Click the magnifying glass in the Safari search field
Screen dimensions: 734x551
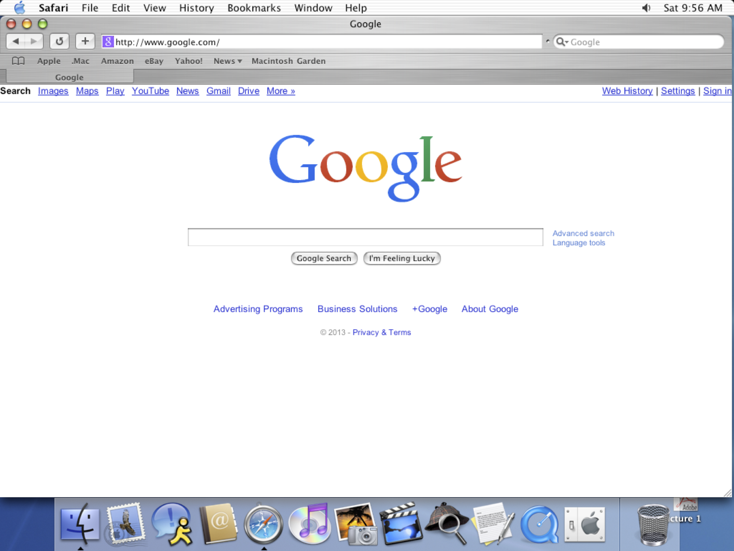[x=562, y=42]
